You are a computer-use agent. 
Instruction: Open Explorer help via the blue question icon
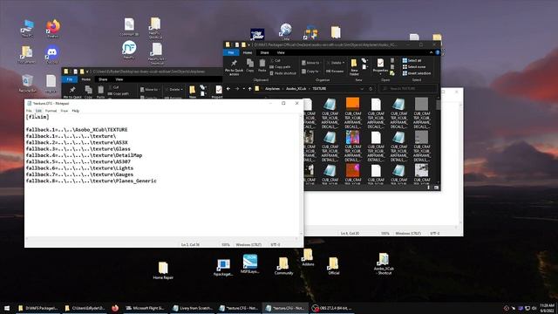[x=438, y=52]
